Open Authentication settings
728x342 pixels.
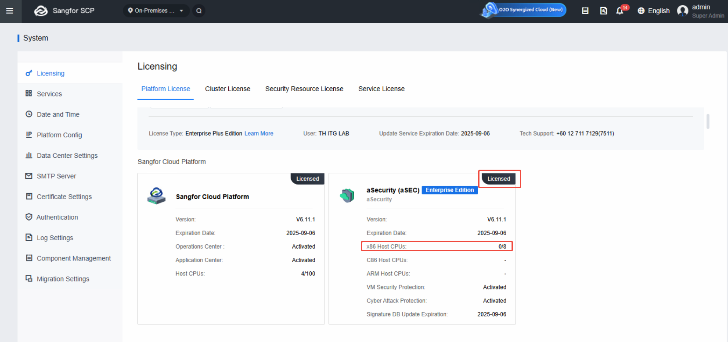pos(70,217)
